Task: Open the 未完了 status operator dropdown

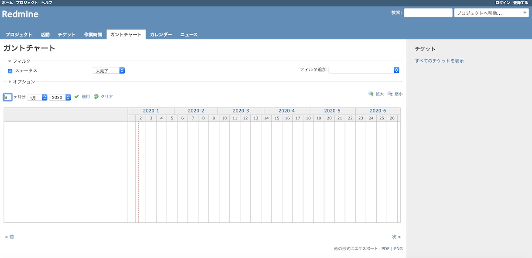Action: 109,71
